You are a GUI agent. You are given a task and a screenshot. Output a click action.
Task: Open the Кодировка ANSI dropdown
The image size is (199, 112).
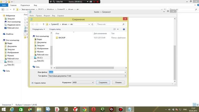(x=83, y=82)
